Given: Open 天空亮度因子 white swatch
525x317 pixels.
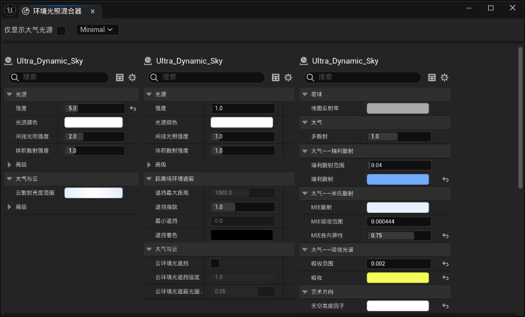Looking at the screenshot, I should 398,306.
